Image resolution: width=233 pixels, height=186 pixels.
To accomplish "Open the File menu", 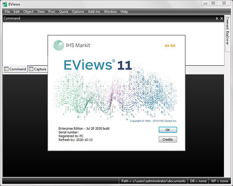I will [x=7, y=12].
